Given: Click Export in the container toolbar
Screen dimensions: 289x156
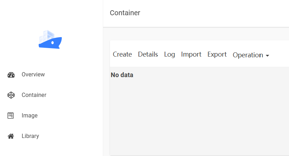Looking at the screenshot, I should click(x=217, y=54).
